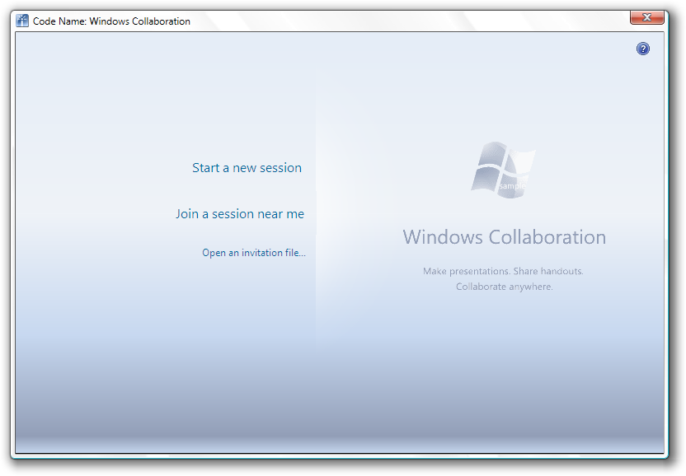
Task: Click the 'Windows Collaboration' heading text
Action: point(505,237)
